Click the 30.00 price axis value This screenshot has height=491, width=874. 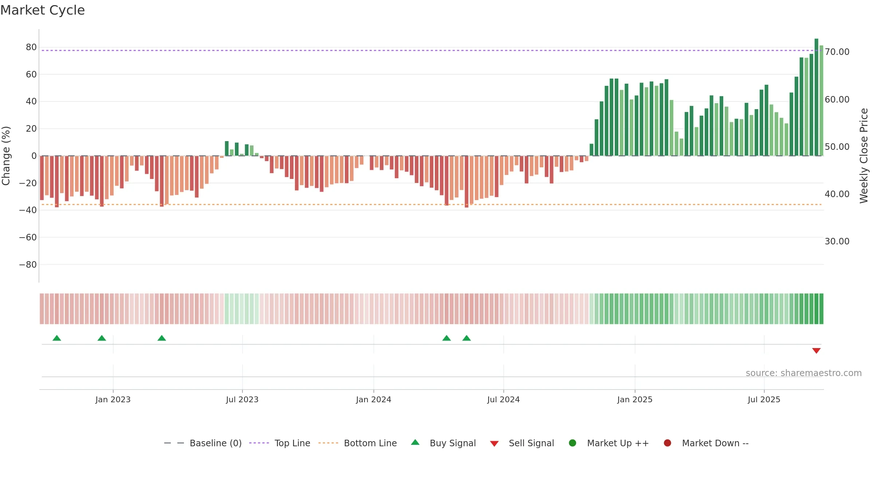tap(837, 241)
